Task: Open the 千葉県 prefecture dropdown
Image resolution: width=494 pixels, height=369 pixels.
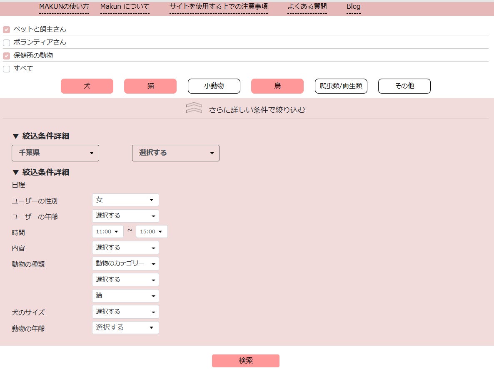Action: [x=55, y=153]
